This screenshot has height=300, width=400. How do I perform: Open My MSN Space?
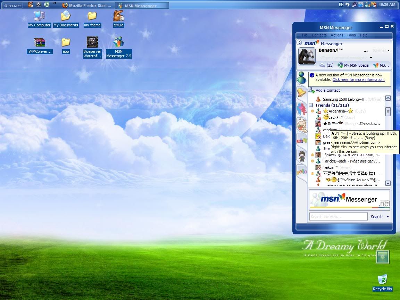coord(353,65)
